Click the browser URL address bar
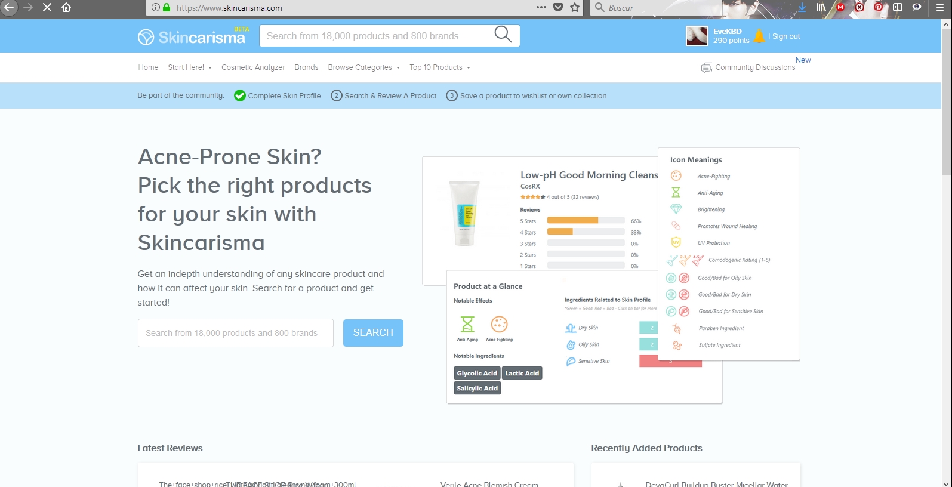Viewport: 952px width, 487px height. click(352, 8)
